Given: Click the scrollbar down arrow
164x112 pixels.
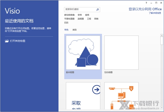Looking at the screenshot, I should click(162, 108).
